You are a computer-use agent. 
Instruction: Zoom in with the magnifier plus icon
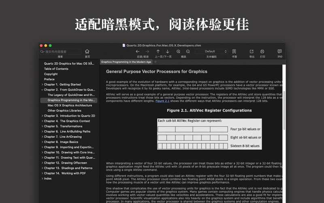179,52
